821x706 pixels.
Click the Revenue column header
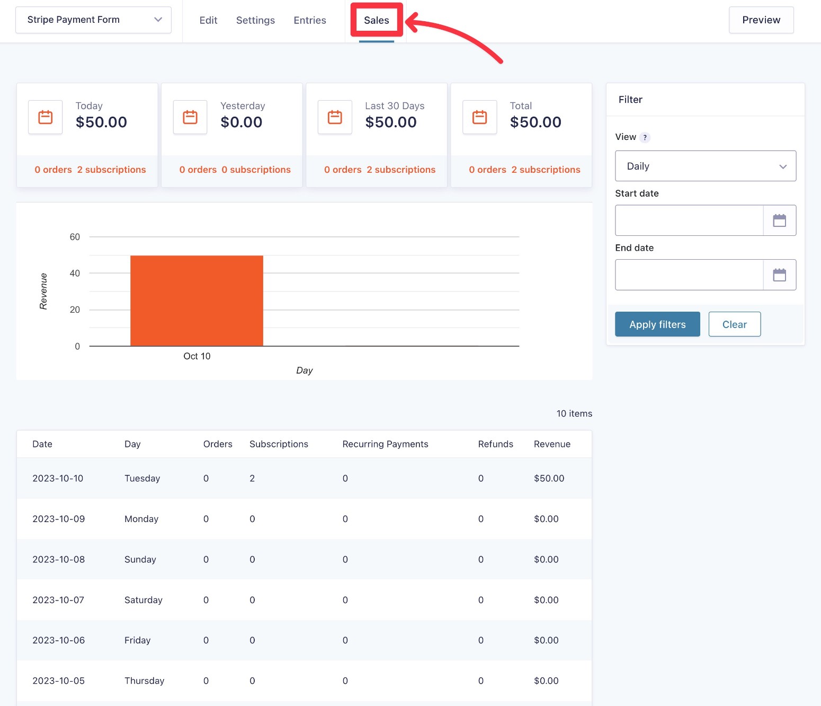tap(552, 444)
